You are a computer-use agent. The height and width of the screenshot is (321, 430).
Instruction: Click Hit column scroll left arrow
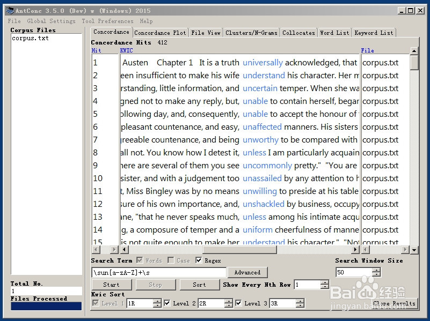pos(96,250)
